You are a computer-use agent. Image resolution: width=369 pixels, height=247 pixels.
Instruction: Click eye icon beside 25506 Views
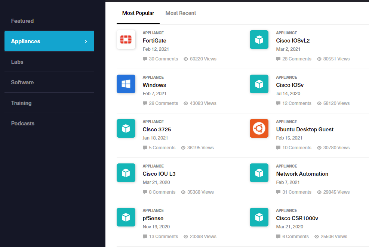coord(317,237)
